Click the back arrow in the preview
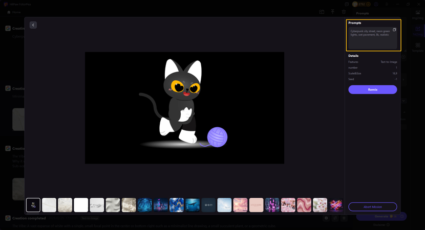This screenshot has height=230, width=425. coord(33,25)
